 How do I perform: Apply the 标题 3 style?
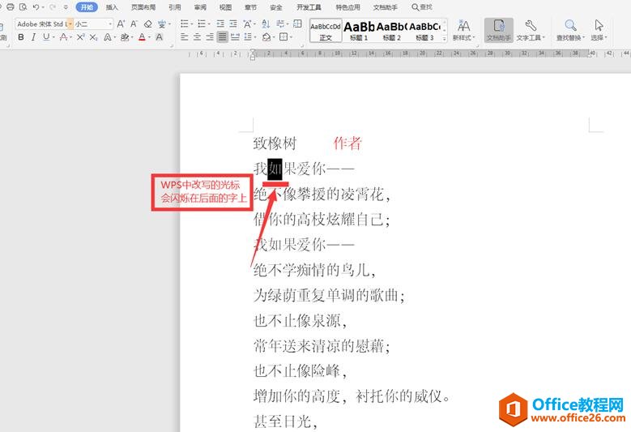424,31
